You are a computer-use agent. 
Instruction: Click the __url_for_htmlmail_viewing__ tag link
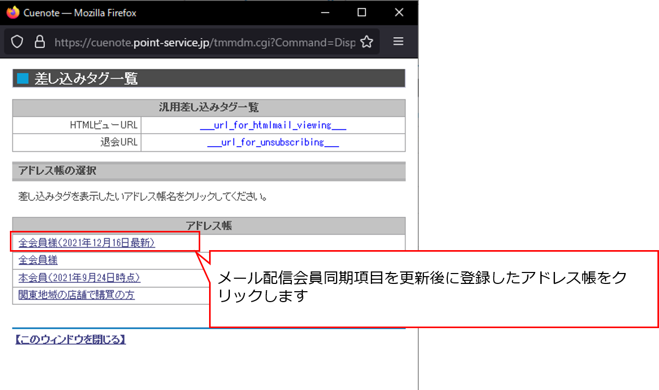pyautogui.click(x=273, y=125)
